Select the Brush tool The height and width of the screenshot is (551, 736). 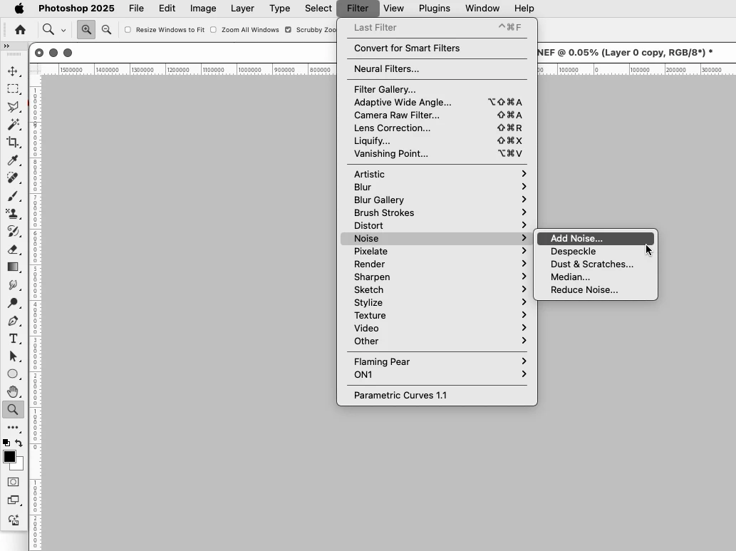tap(13, 196)
